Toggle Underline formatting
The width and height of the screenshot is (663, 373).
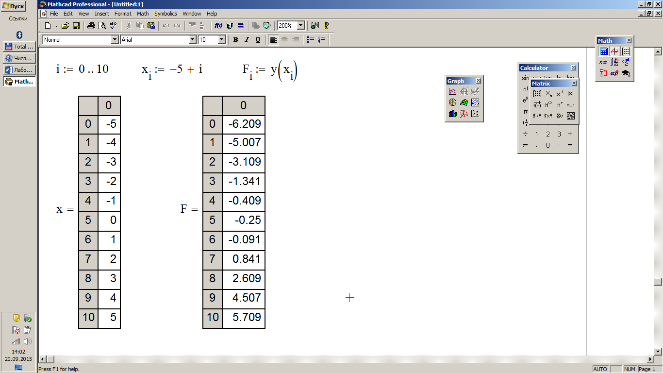tap(258, 40)
